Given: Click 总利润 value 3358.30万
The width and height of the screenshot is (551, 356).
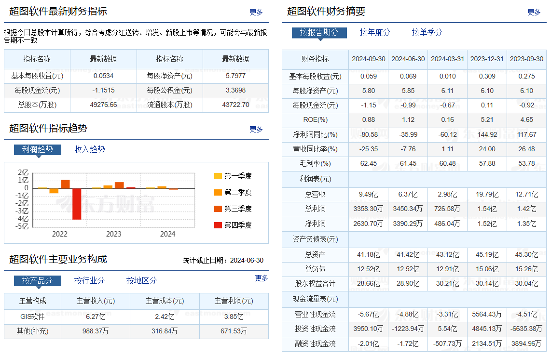Looking at the screenshot, I should (x=368, y=209).
